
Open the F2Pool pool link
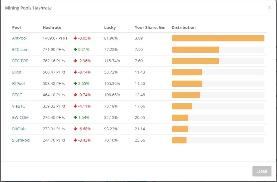tap(18, 83)
